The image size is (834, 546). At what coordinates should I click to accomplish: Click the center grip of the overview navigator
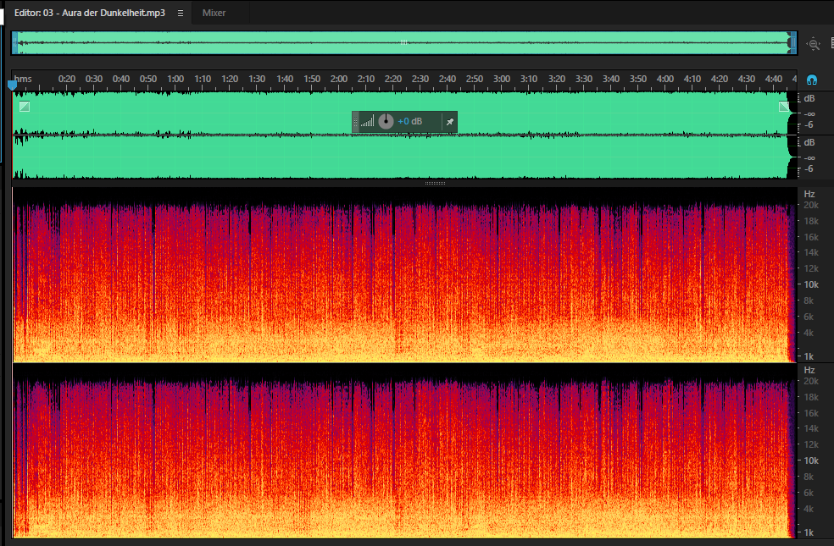click(403, 42)
